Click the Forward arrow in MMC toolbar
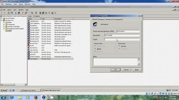Viewport: 179px width, 100px height. 4,13
